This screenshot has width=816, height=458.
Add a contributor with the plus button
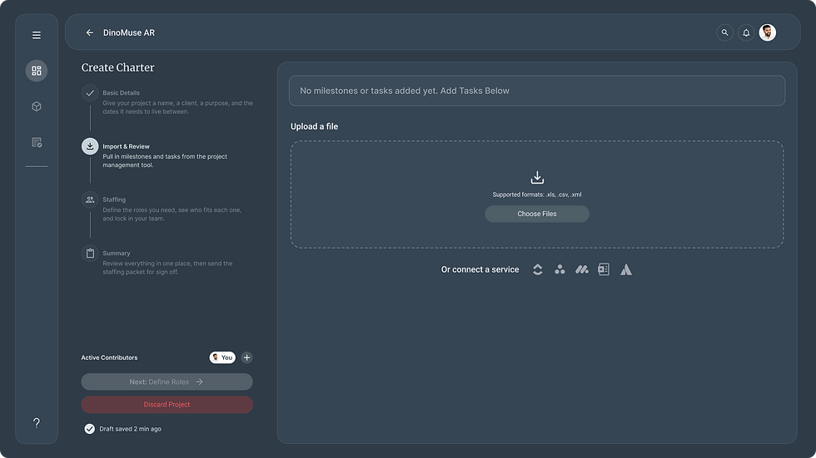click(246, 357)
